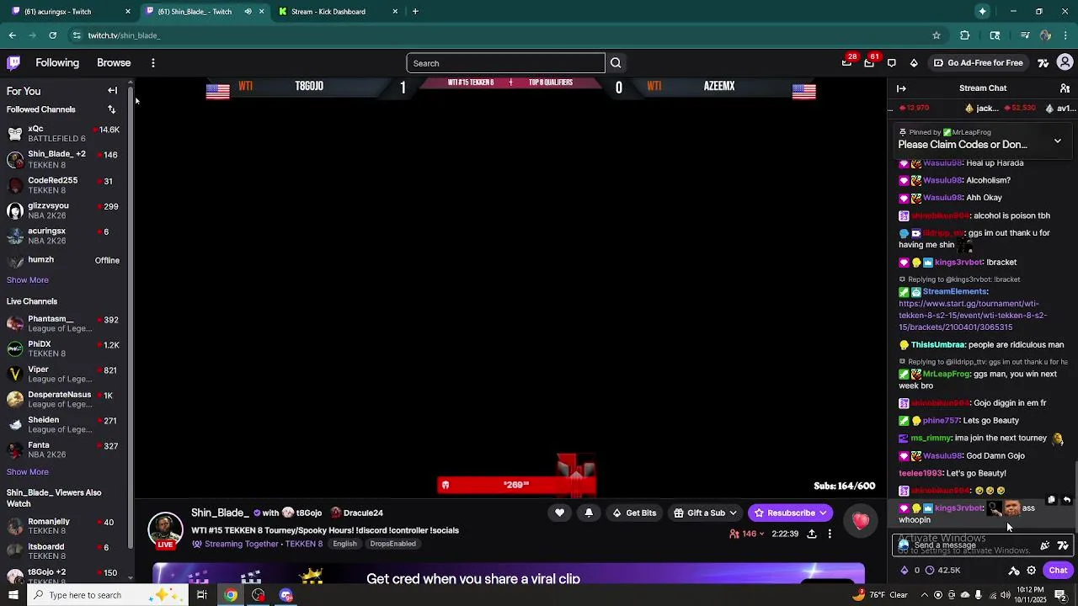Share the stream via upload icon

click(812, 534)
